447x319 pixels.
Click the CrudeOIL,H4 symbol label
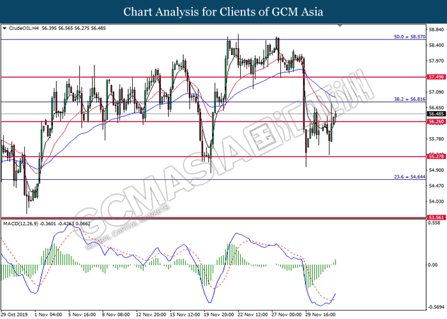24,29
